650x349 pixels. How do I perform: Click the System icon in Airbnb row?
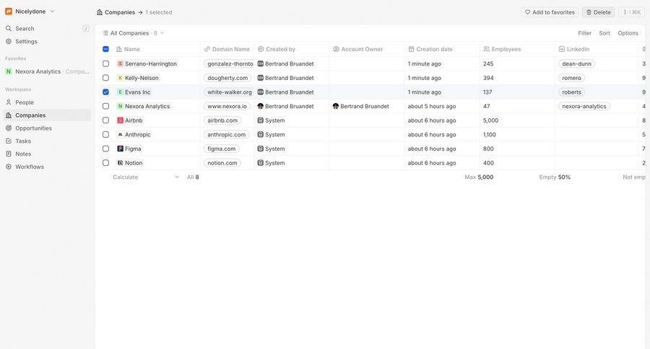click(x=260, y=120)
